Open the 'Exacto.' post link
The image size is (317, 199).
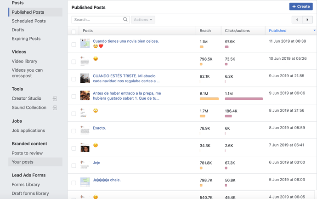click(x=99, y=128)
